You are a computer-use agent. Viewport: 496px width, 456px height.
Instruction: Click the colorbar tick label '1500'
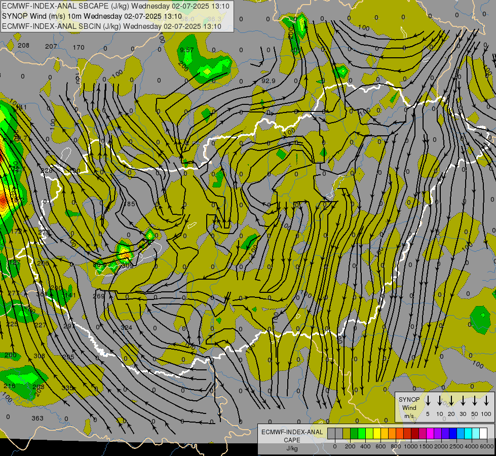426,446
